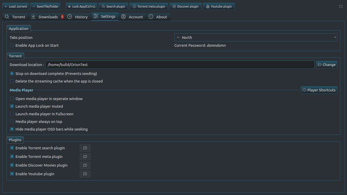Click the Download location path field
Image resolution: width=347 pixels, height=195 pixels.
(x=180, y=65)
